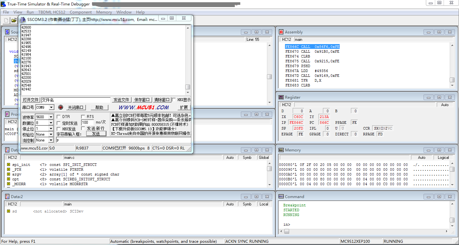
Task: Click the 扩展 extend button
Action: click(184, 107)
